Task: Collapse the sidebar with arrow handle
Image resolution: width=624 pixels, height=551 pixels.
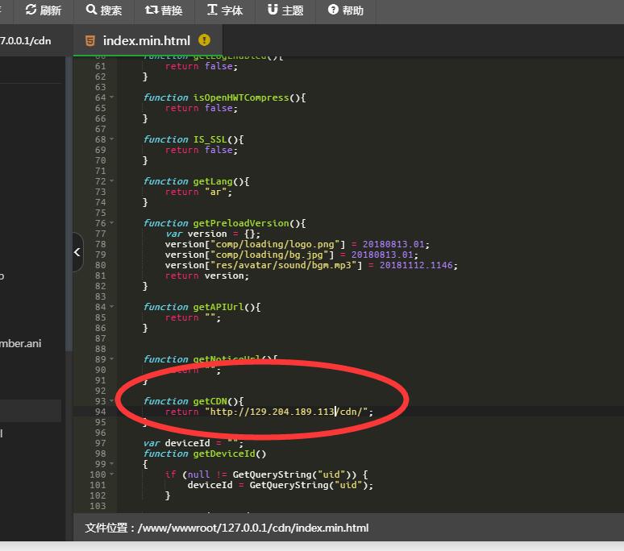Action: (x=77, y=252)
